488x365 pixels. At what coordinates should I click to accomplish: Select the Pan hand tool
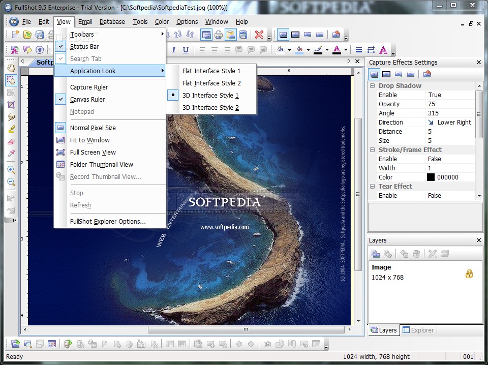(11, 68)
